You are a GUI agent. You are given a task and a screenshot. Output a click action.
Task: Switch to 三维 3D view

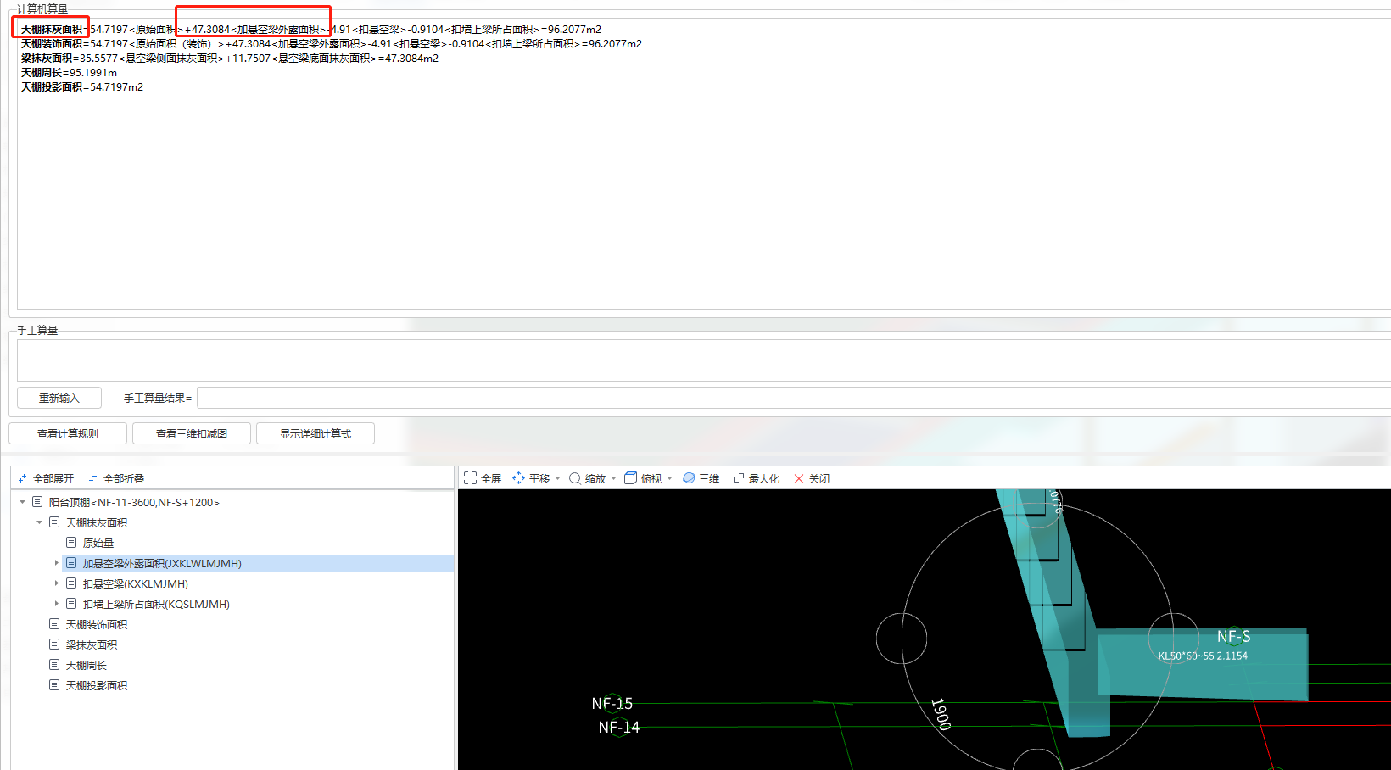(701, 478)
